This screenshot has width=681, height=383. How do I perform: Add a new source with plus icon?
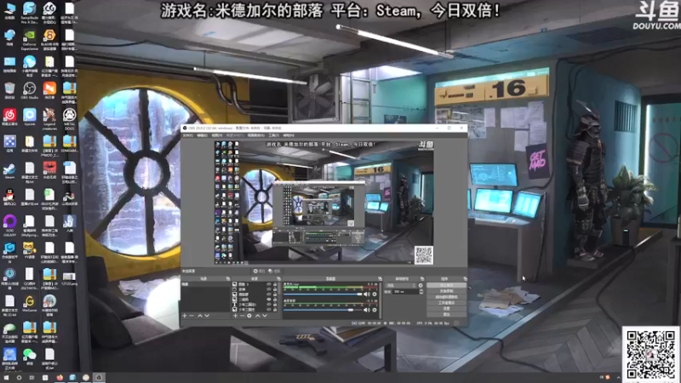pyautogui.click(x=235, y=316)
